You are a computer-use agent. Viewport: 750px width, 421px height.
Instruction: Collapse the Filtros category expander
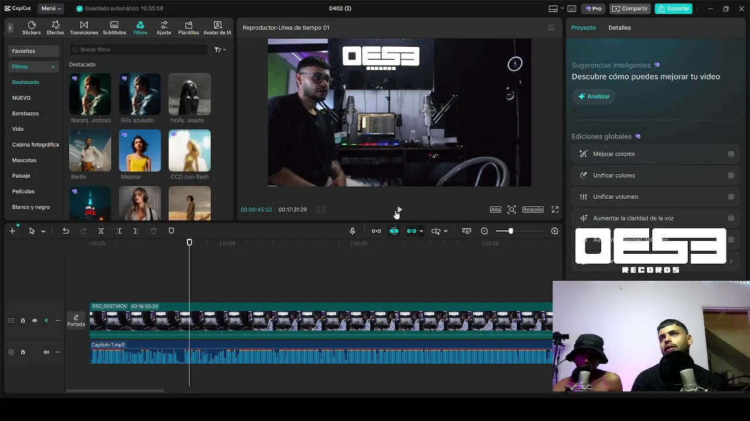[x=53, y=67]
